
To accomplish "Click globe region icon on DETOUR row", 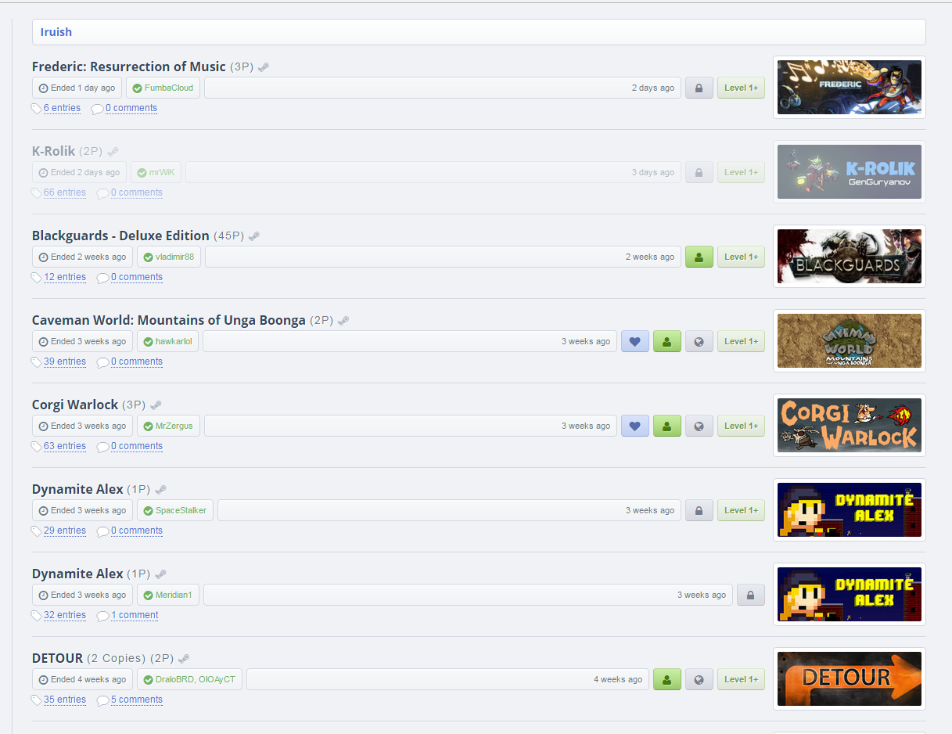I will 699,679.
